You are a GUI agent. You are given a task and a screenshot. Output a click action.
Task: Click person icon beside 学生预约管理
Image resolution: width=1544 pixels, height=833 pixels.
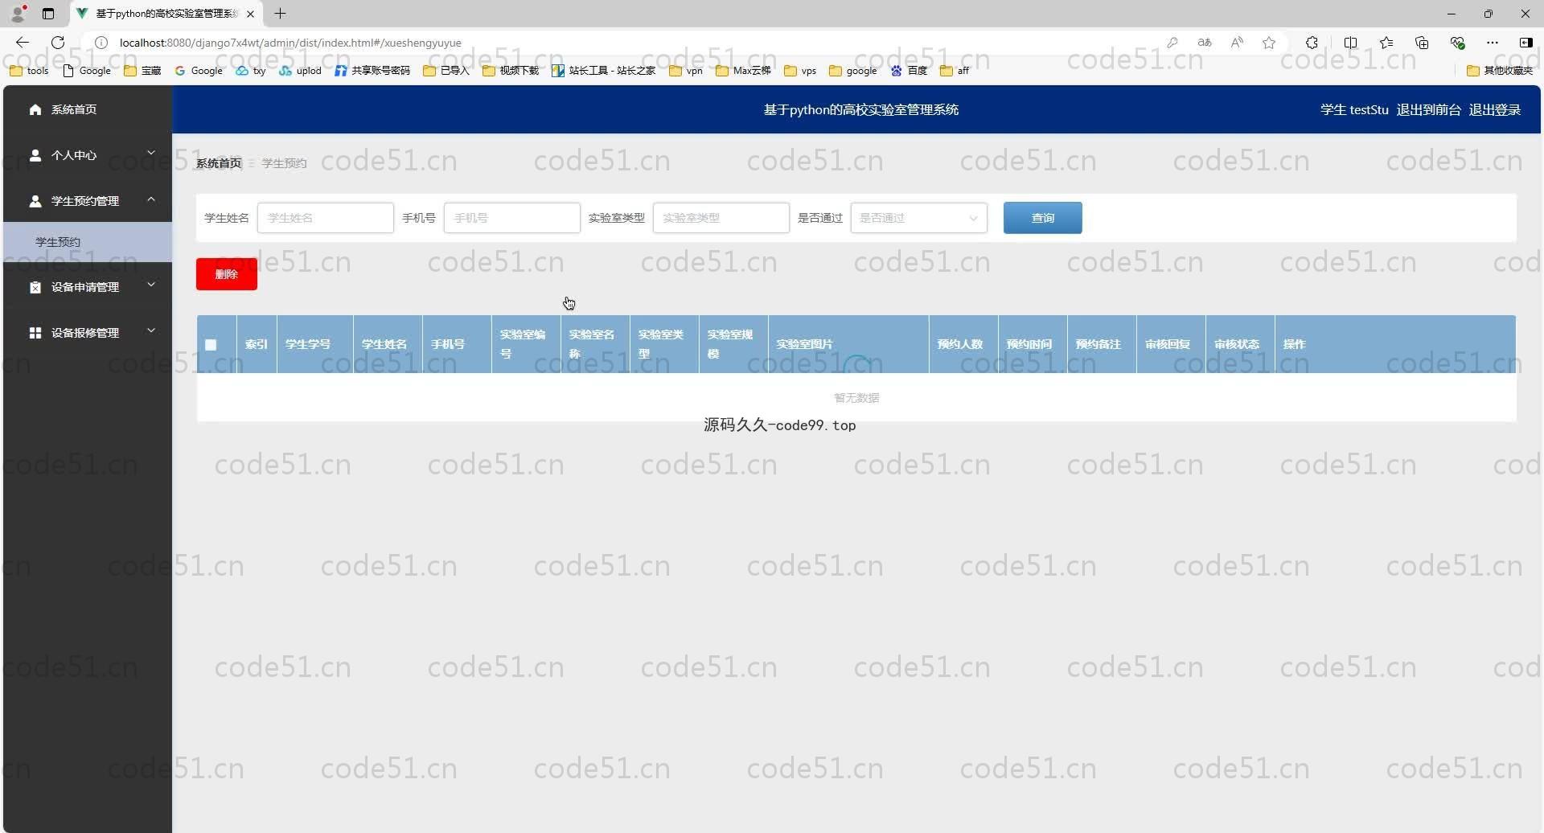[35, 201]
